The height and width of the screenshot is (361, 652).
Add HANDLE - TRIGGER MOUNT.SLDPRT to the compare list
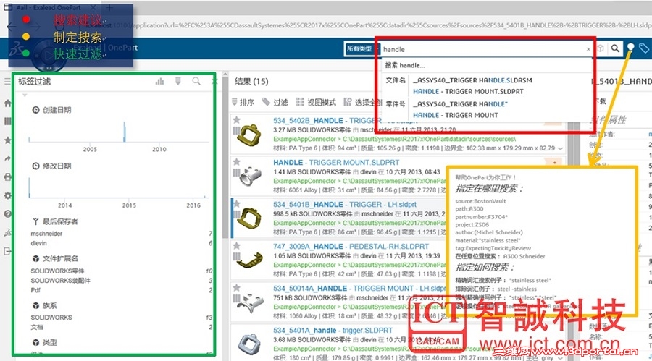(x=236, y=172)
